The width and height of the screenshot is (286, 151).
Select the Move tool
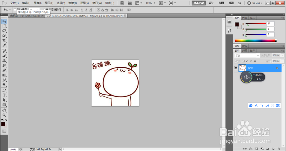[x=4, y=21]
